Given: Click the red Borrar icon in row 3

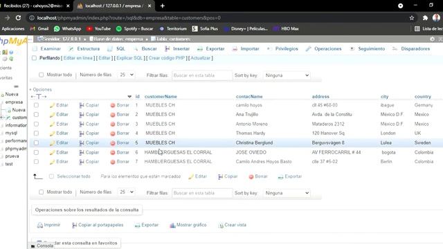Looking at the screenshot, I should click(113, 124).
